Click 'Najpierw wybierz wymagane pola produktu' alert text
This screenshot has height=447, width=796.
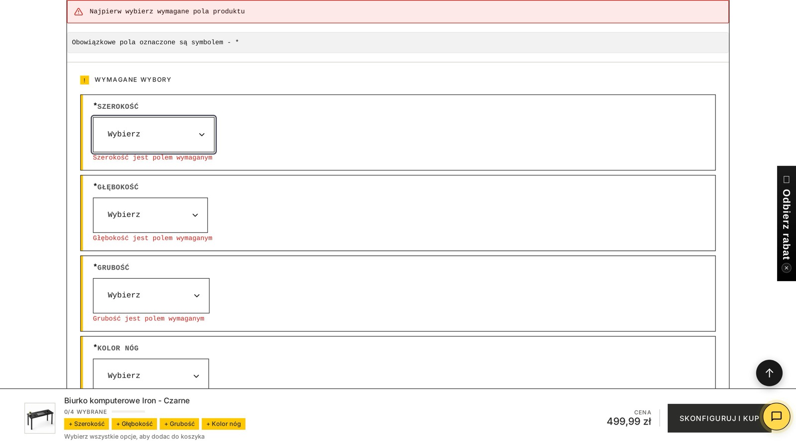click(167, 11)
